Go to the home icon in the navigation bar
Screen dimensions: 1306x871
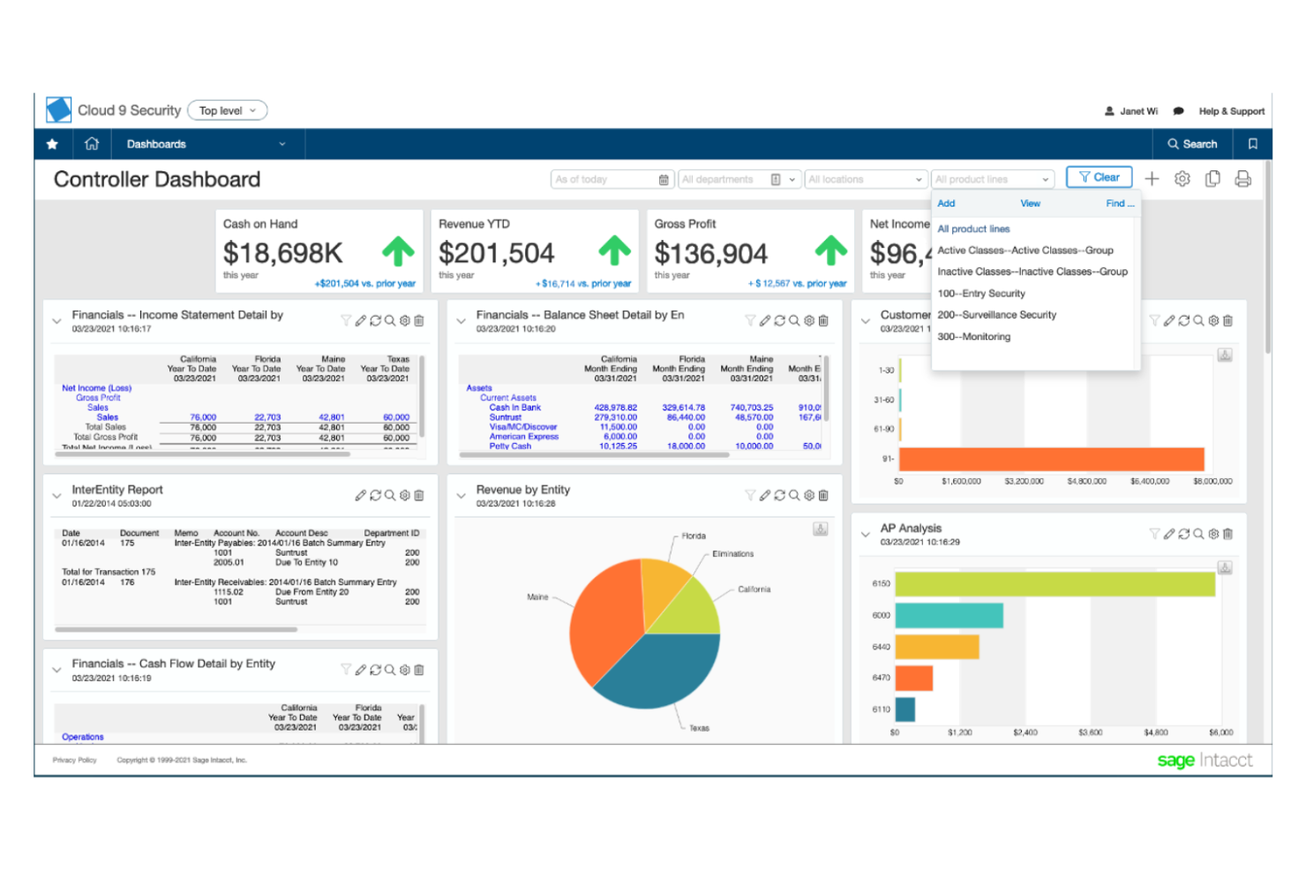92,144
